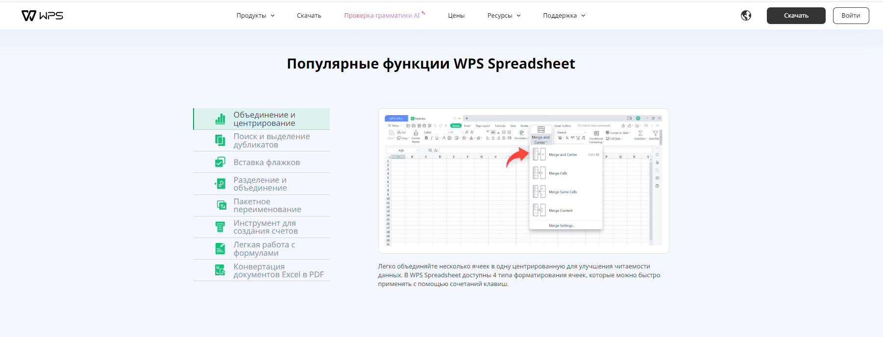Click the WPS logo in the header
This screenshot has height=337, width=883.
43,16
